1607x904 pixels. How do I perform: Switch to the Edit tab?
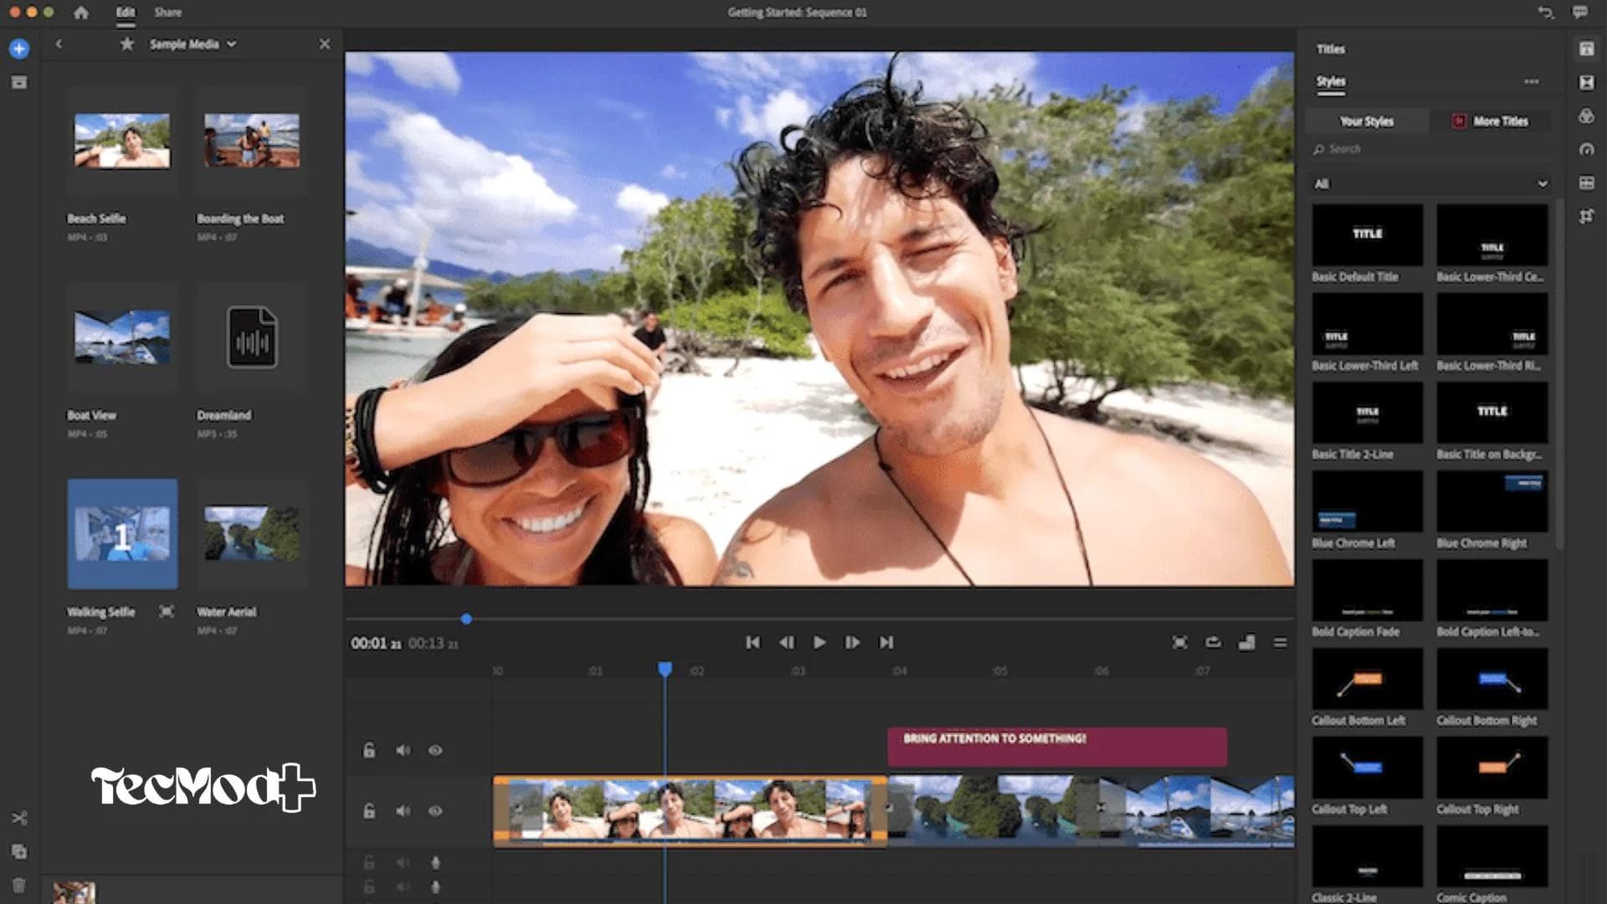(126, 13)
